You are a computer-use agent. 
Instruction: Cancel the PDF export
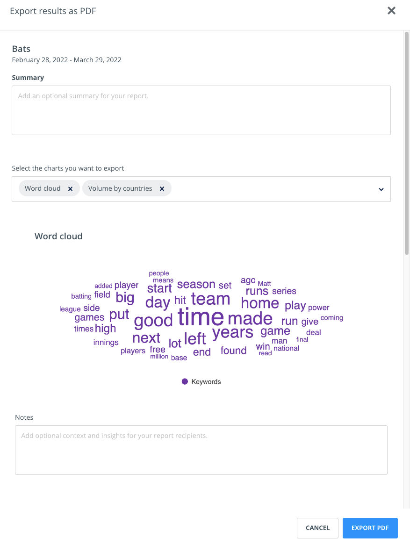[317, 528]
